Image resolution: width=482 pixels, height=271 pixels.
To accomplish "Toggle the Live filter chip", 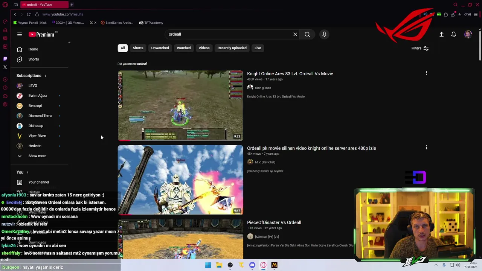I will click(258, 48).
